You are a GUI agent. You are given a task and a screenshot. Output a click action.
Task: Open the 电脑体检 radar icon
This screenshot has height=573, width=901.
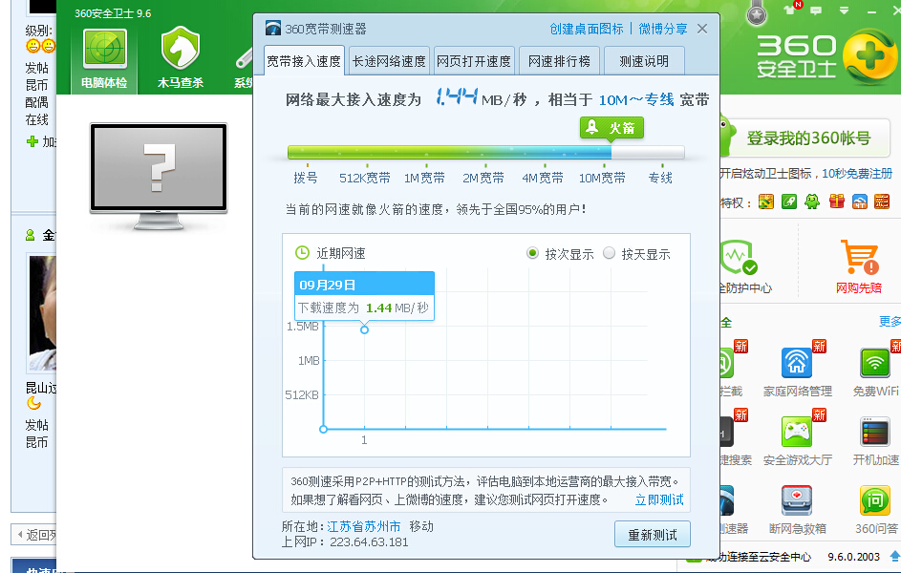pos(104,50)
